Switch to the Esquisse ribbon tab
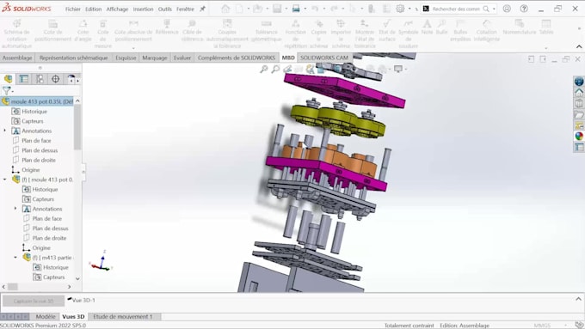 tap(126, 58)
